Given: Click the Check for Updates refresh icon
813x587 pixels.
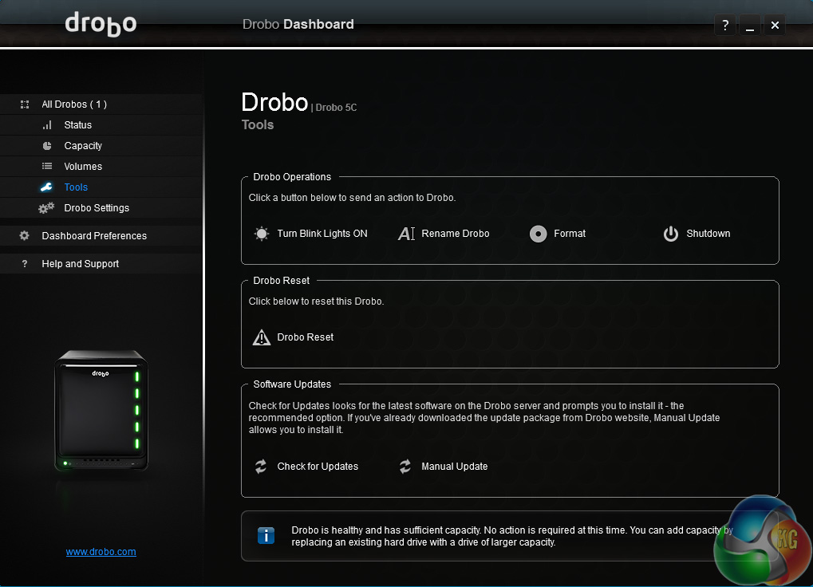Looking at the screenshot, I should (x=261, y=467).
